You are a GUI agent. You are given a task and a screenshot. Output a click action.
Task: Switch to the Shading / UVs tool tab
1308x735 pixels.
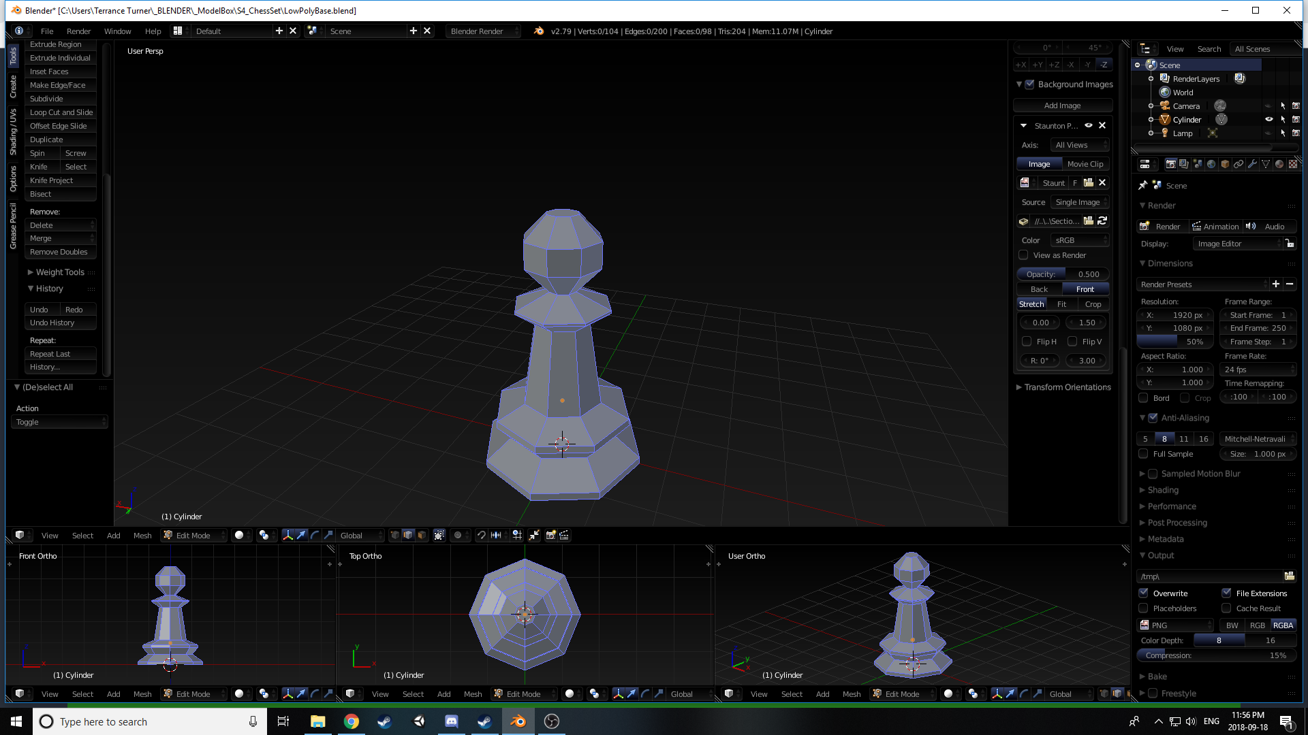[13, 132]
